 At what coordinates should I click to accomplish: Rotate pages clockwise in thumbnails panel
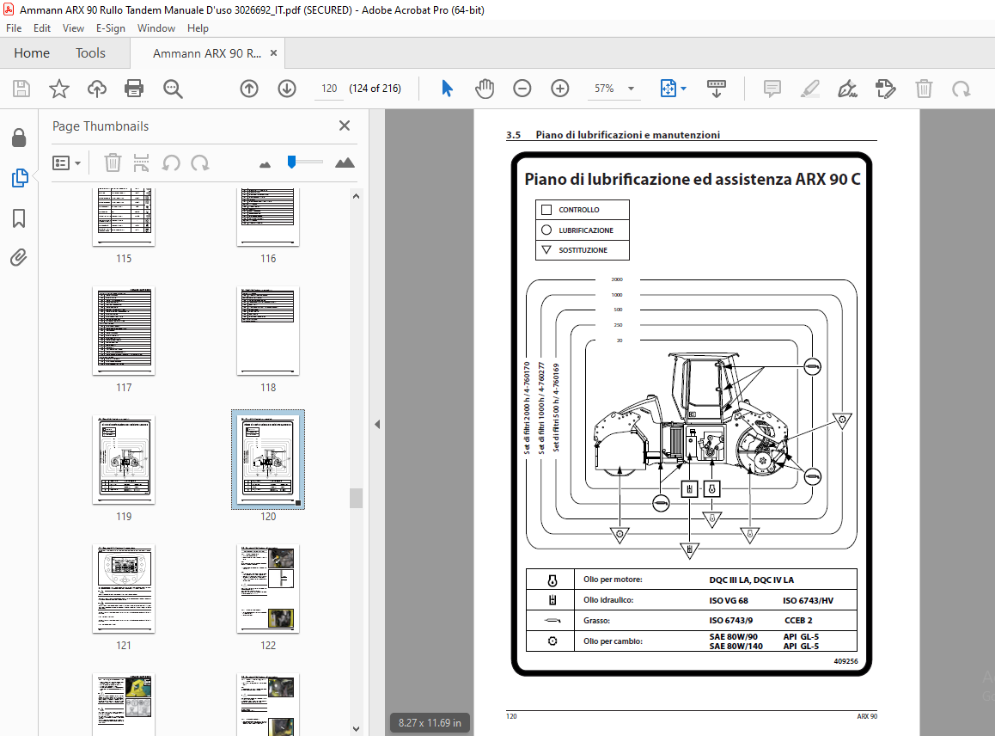[200, 163]
